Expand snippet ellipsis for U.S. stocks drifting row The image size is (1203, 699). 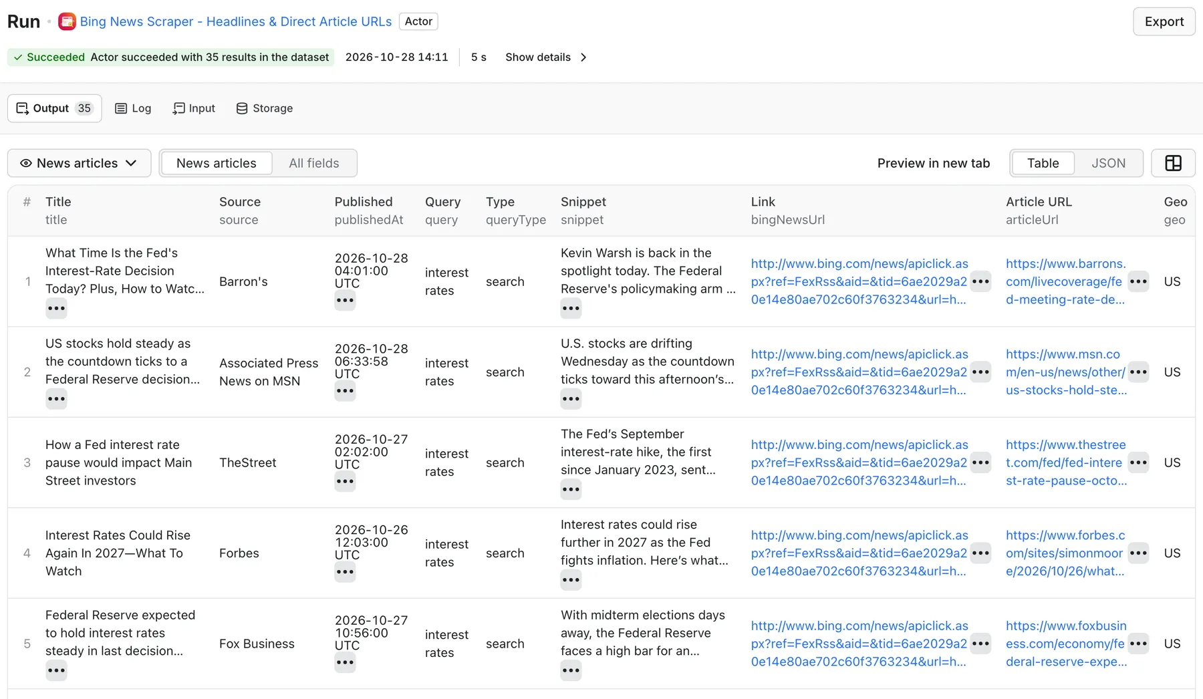click(571, 399)
